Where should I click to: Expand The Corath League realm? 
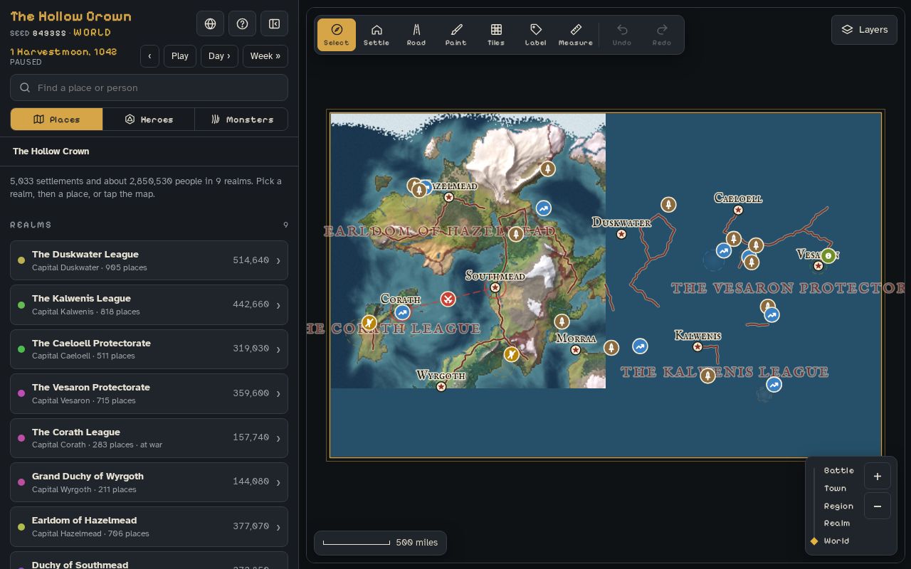point(149,438)
